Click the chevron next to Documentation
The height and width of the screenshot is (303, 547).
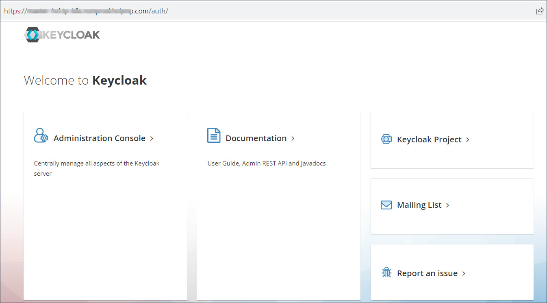pos(293,139)
